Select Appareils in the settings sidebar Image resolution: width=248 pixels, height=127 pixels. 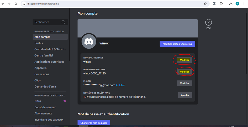[x=40, y=68]
